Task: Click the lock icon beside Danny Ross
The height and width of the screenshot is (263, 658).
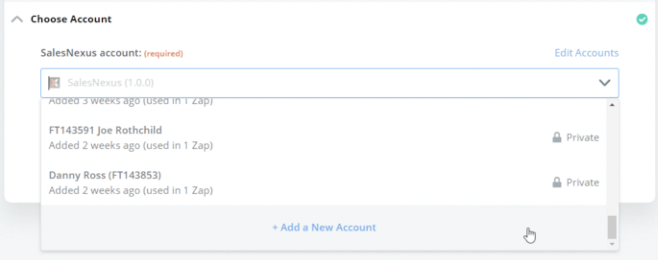Action: coord(557,183)
